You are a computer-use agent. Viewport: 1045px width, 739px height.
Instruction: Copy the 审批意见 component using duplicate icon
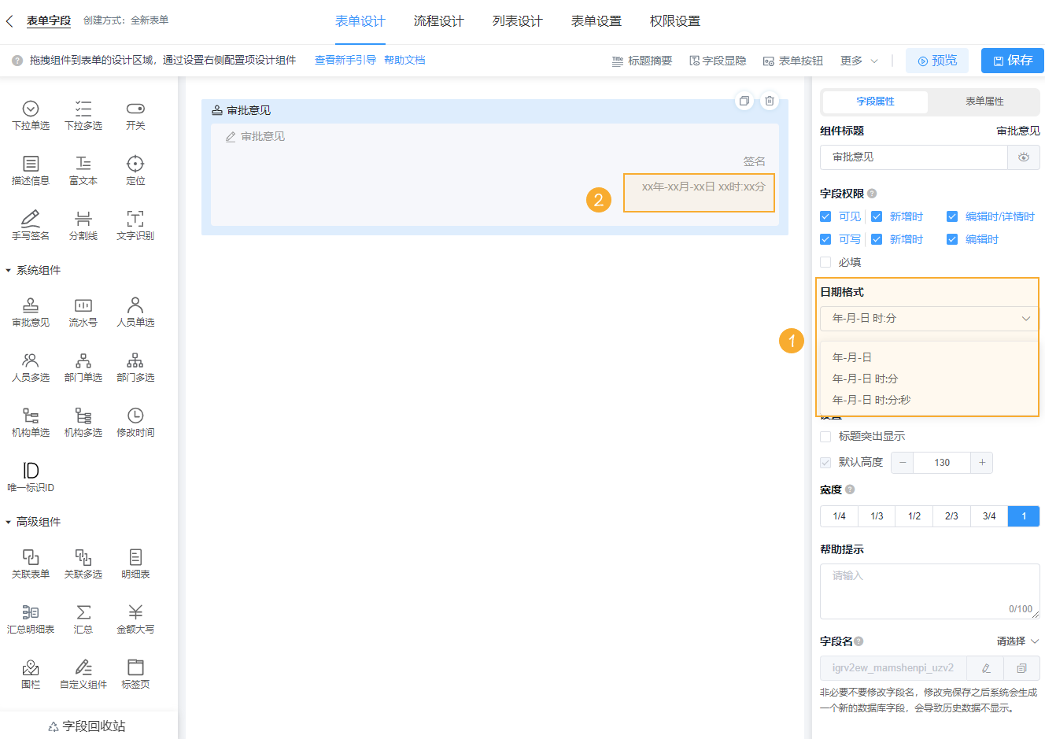tap(744, 101)
